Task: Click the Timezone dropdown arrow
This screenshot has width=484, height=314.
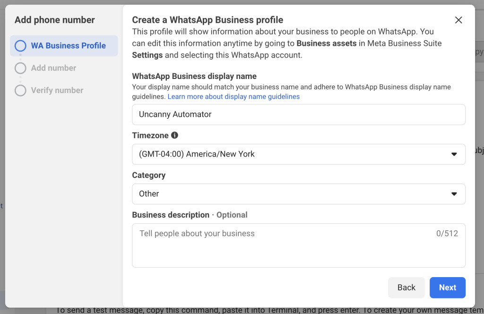Action: 454,154
